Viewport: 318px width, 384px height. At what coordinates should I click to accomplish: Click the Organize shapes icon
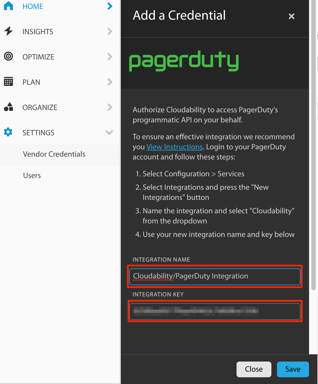tap(8, 107)
